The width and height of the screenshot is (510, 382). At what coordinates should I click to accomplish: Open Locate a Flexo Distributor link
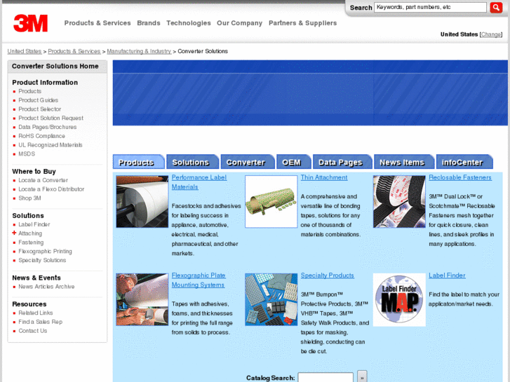pos(51,189)
